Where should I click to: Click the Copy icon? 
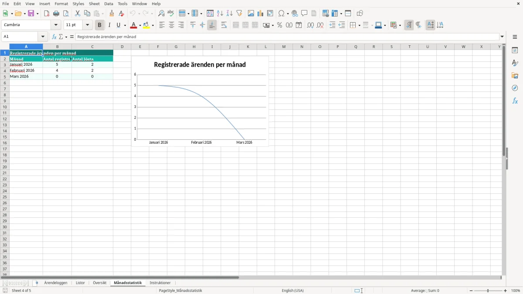coord(87,14)
